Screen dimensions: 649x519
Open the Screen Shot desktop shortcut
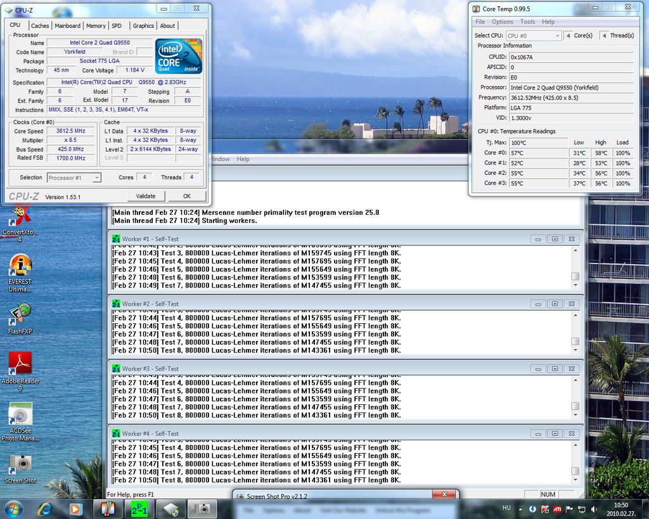[20, 469]
